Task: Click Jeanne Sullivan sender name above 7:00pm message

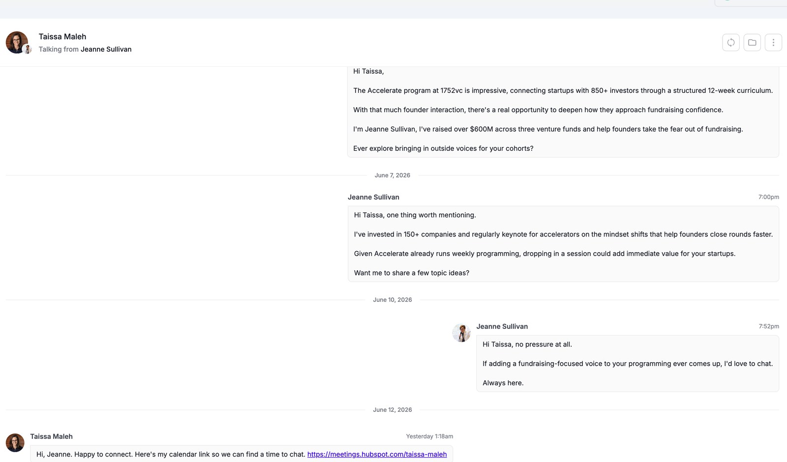Action: coord(373,197)
